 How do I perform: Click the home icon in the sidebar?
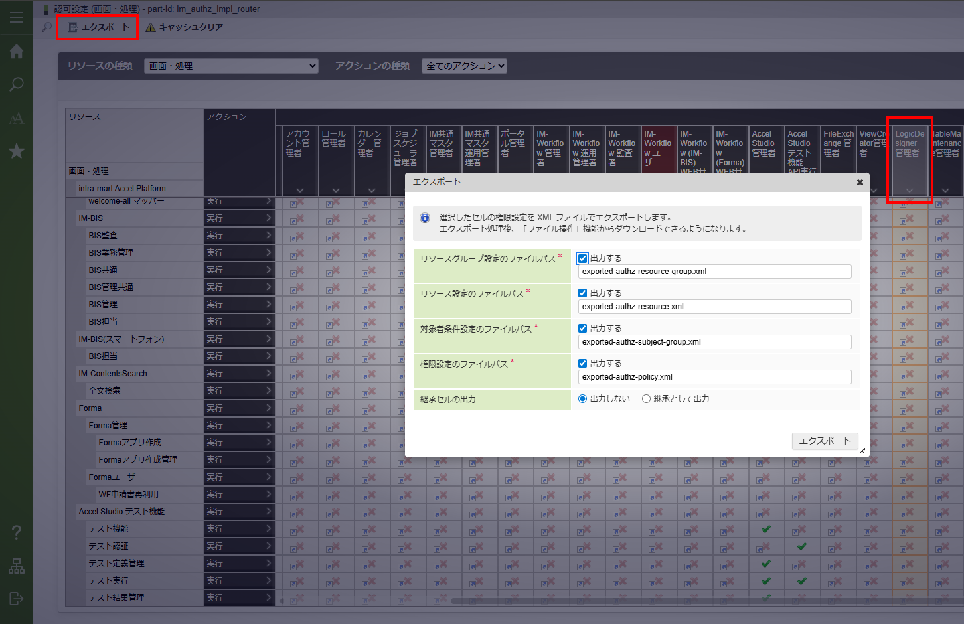17,52
